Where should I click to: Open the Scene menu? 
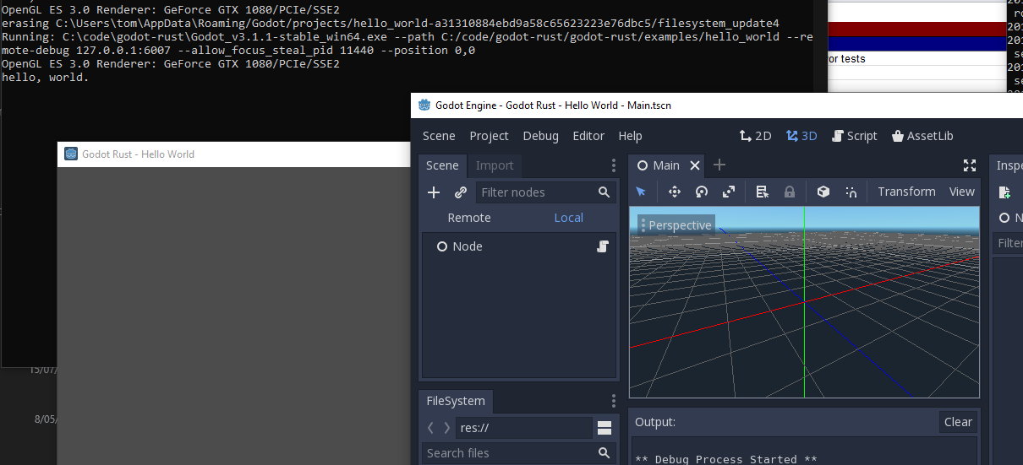point(439,136)
